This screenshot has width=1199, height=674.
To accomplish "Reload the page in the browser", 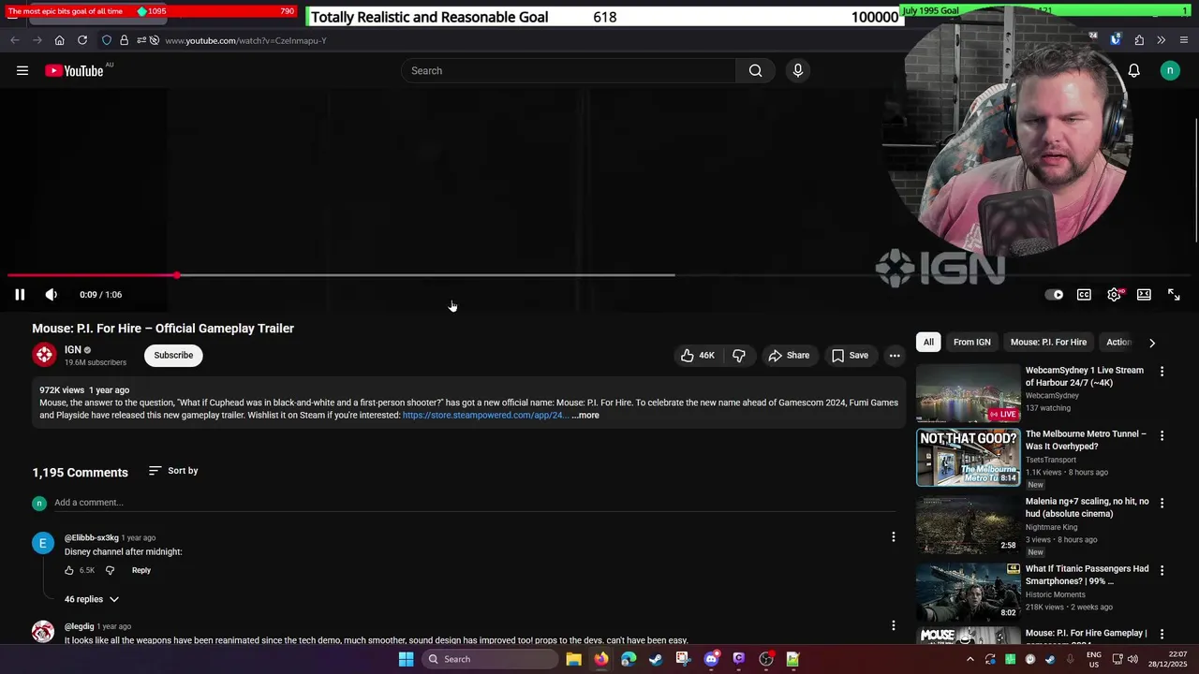I will 82,40.
